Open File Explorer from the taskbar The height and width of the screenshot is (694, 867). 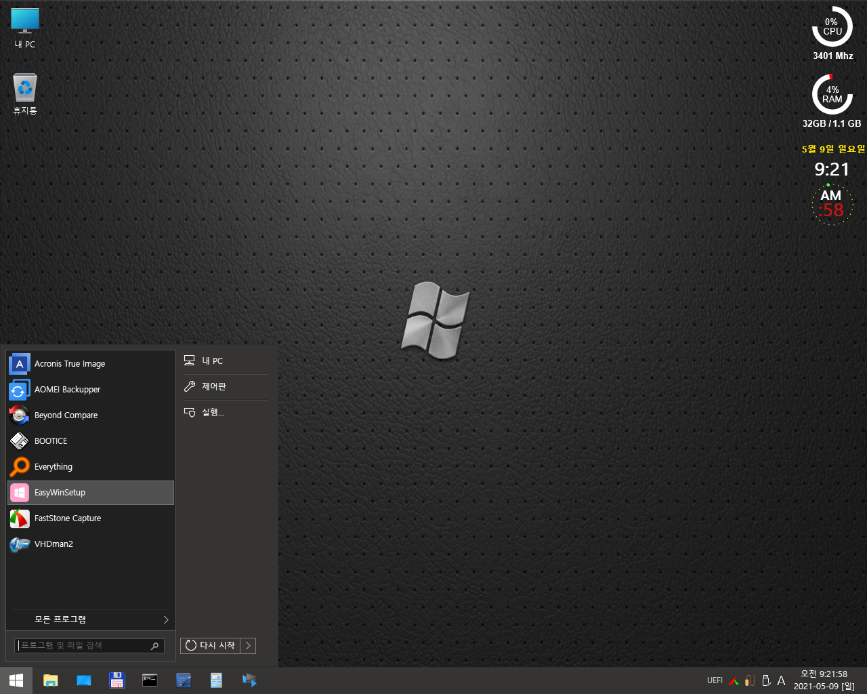click(51, 680)
